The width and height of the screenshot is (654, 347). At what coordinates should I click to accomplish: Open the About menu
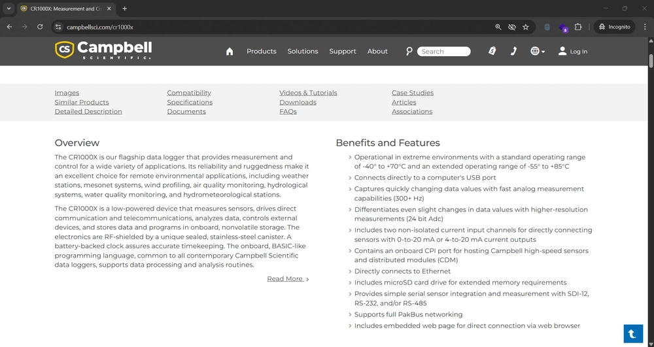pyautogui.click(x=377, y=51)
